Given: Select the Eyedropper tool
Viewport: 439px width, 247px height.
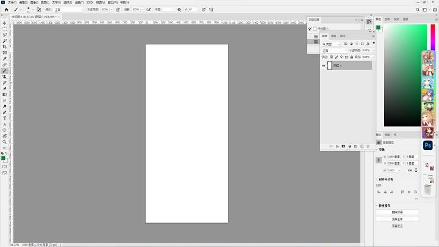Looking at the screenshot, I should pos(5,59).
